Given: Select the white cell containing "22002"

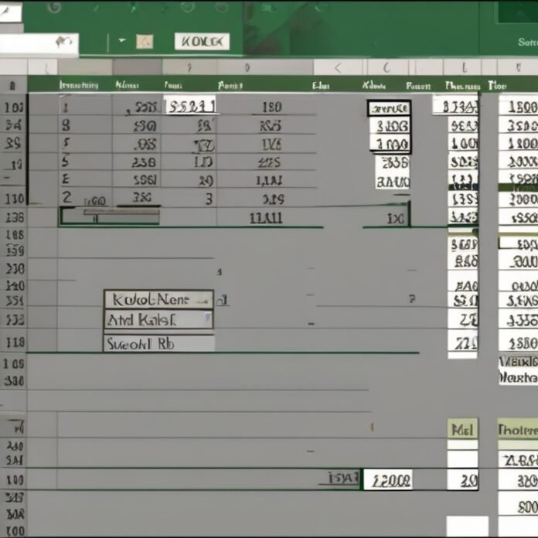Looking at the screenshot, I should [388, 480].
